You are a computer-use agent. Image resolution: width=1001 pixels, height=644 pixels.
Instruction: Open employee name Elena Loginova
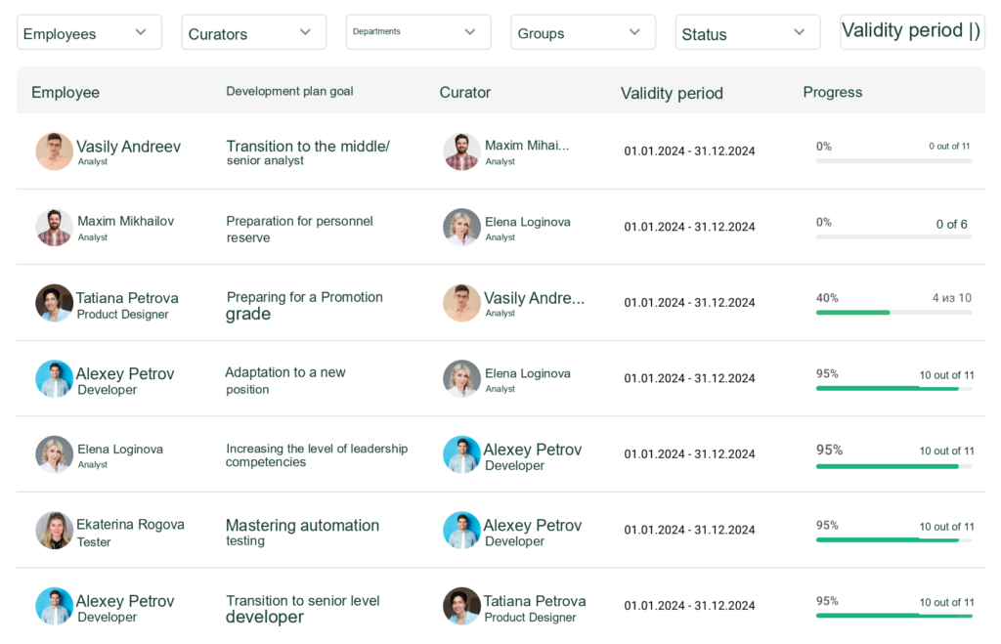click(x=120, y=450)
